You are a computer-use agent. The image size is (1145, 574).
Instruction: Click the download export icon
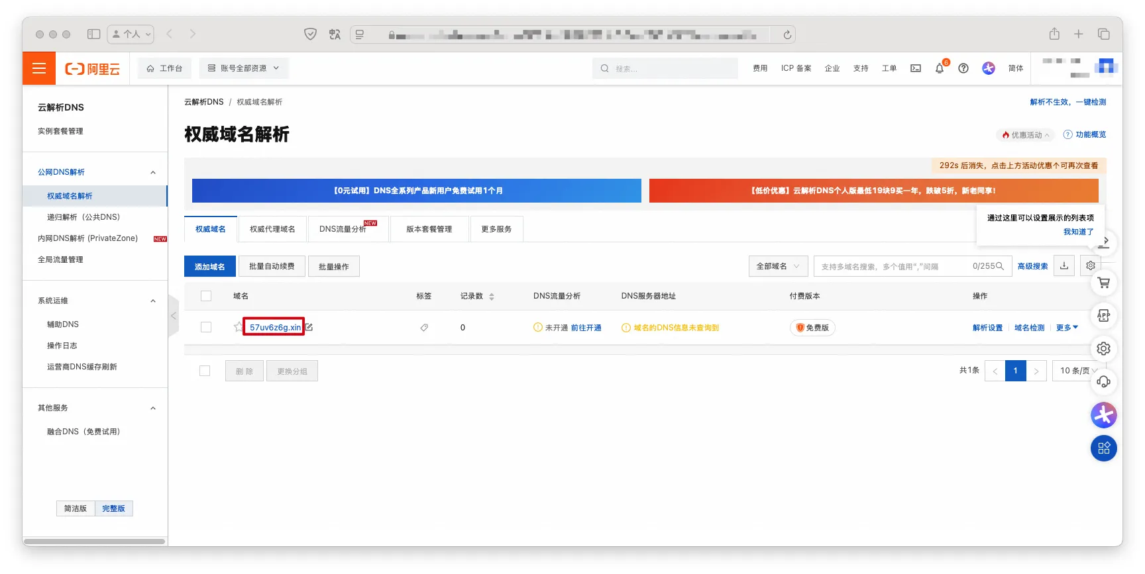click(x=1064, y=266)
